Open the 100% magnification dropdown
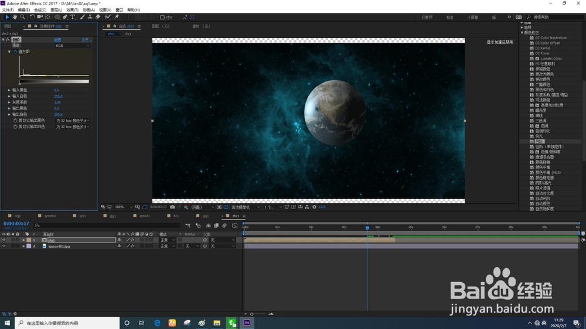The image size is (586, 329). tap(123, 207)
